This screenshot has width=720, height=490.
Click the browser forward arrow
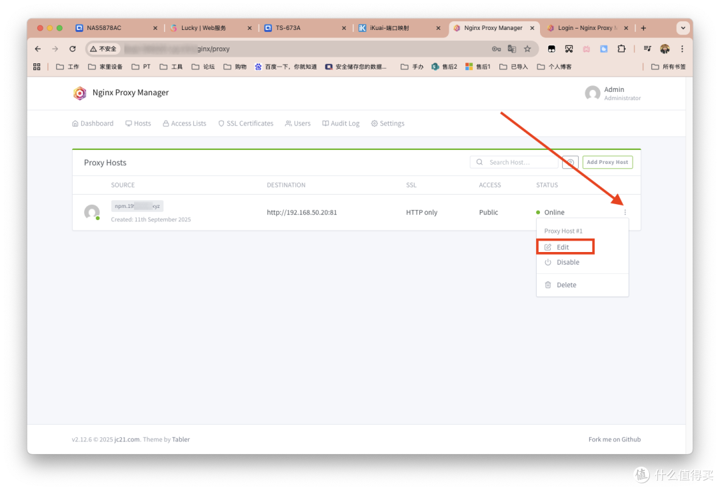tap(55, 49)
